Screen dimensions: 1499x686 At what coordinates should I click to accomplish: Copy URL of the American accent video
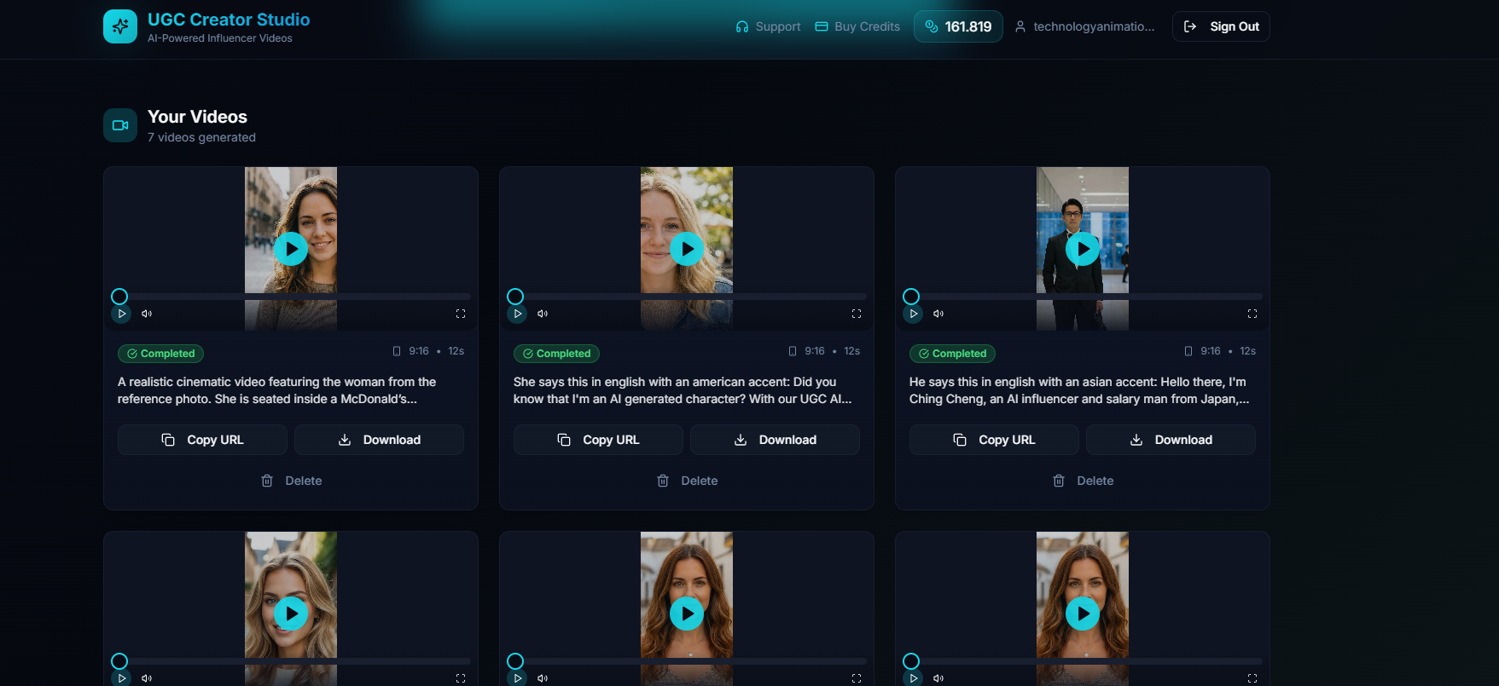(598, 440)
